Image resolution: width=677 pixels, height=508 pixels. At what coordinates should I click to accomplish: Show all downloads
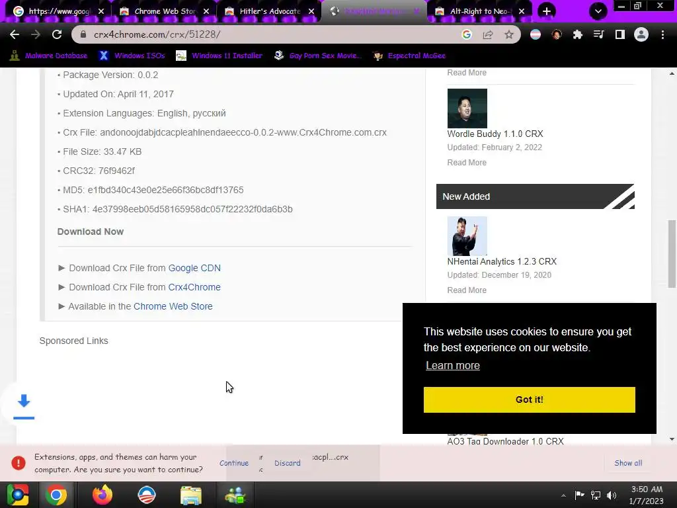coord(628,463)
